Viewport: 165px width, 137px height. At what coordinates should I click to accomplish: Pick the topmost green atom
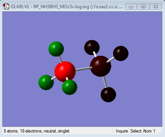[x=56, y=49]
